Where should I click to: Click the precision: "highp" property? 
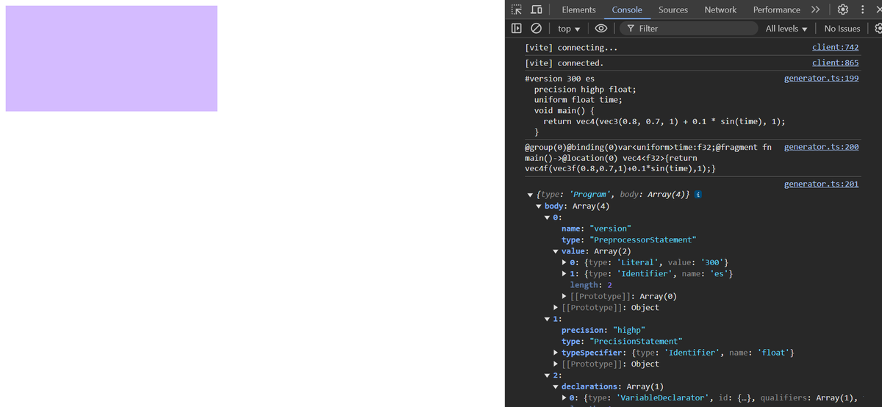click(603, 331)
